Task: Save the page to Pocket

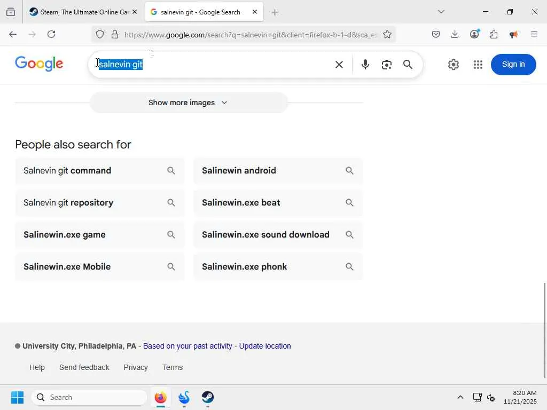Action: (436, 34)
